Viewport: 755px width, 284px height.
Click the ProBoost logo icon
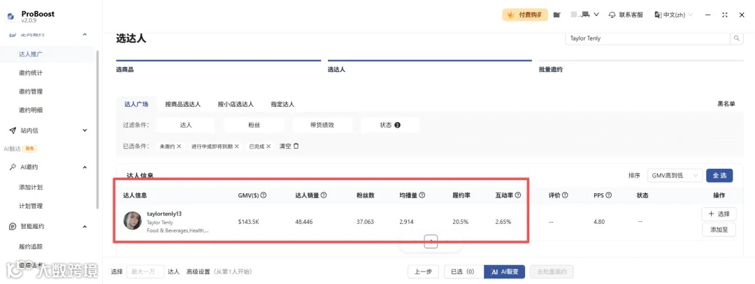10,17
